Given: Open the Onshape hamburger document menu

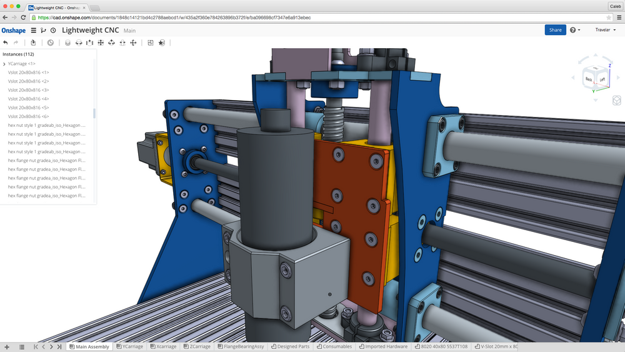Looking at the screenshot, I should [34, 30].
